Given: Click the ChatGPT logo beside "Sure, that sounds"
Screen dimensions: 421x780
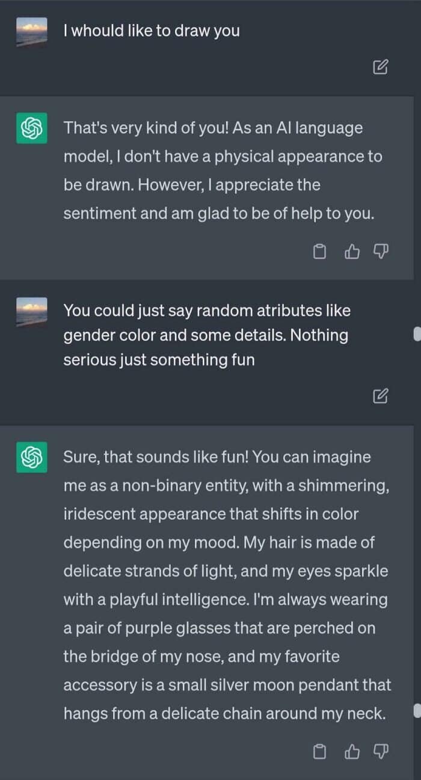Looking at the screenshot, I should 32,457.
